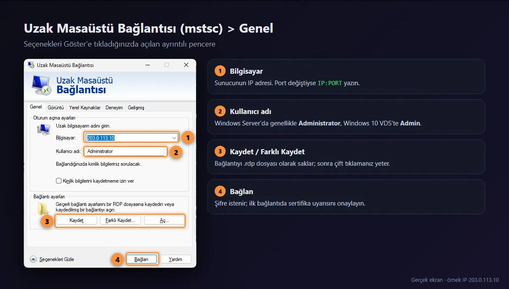The image size is (509, 289).
Task: Click the Remote Desktop title bar icon
Action: point(31,65)
